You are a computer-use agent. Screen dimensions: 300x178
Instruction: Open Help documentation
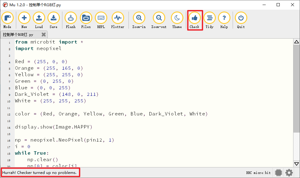pyautogui.click(x=224, y=20)
